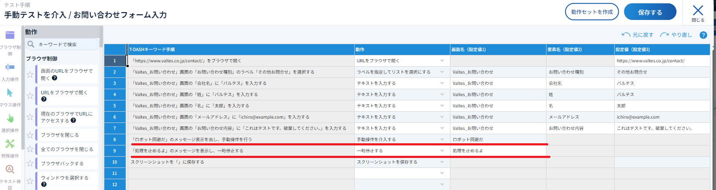The height and width of the screenshot is (190, 716).
Task: Select the 入力操作 category icon
Action: click(x=10, y=67)
